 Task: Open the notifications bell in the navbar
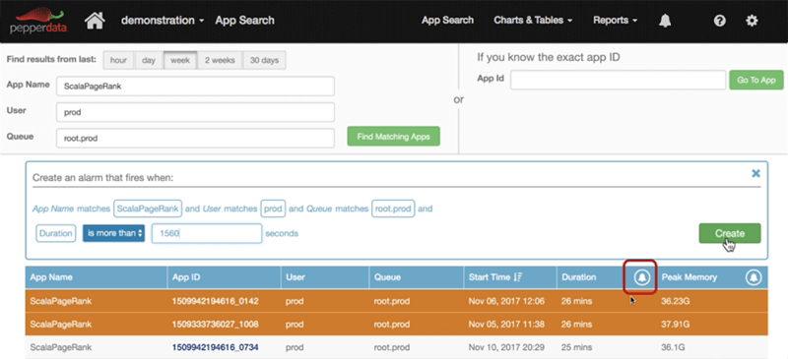(x=665, y=21)
